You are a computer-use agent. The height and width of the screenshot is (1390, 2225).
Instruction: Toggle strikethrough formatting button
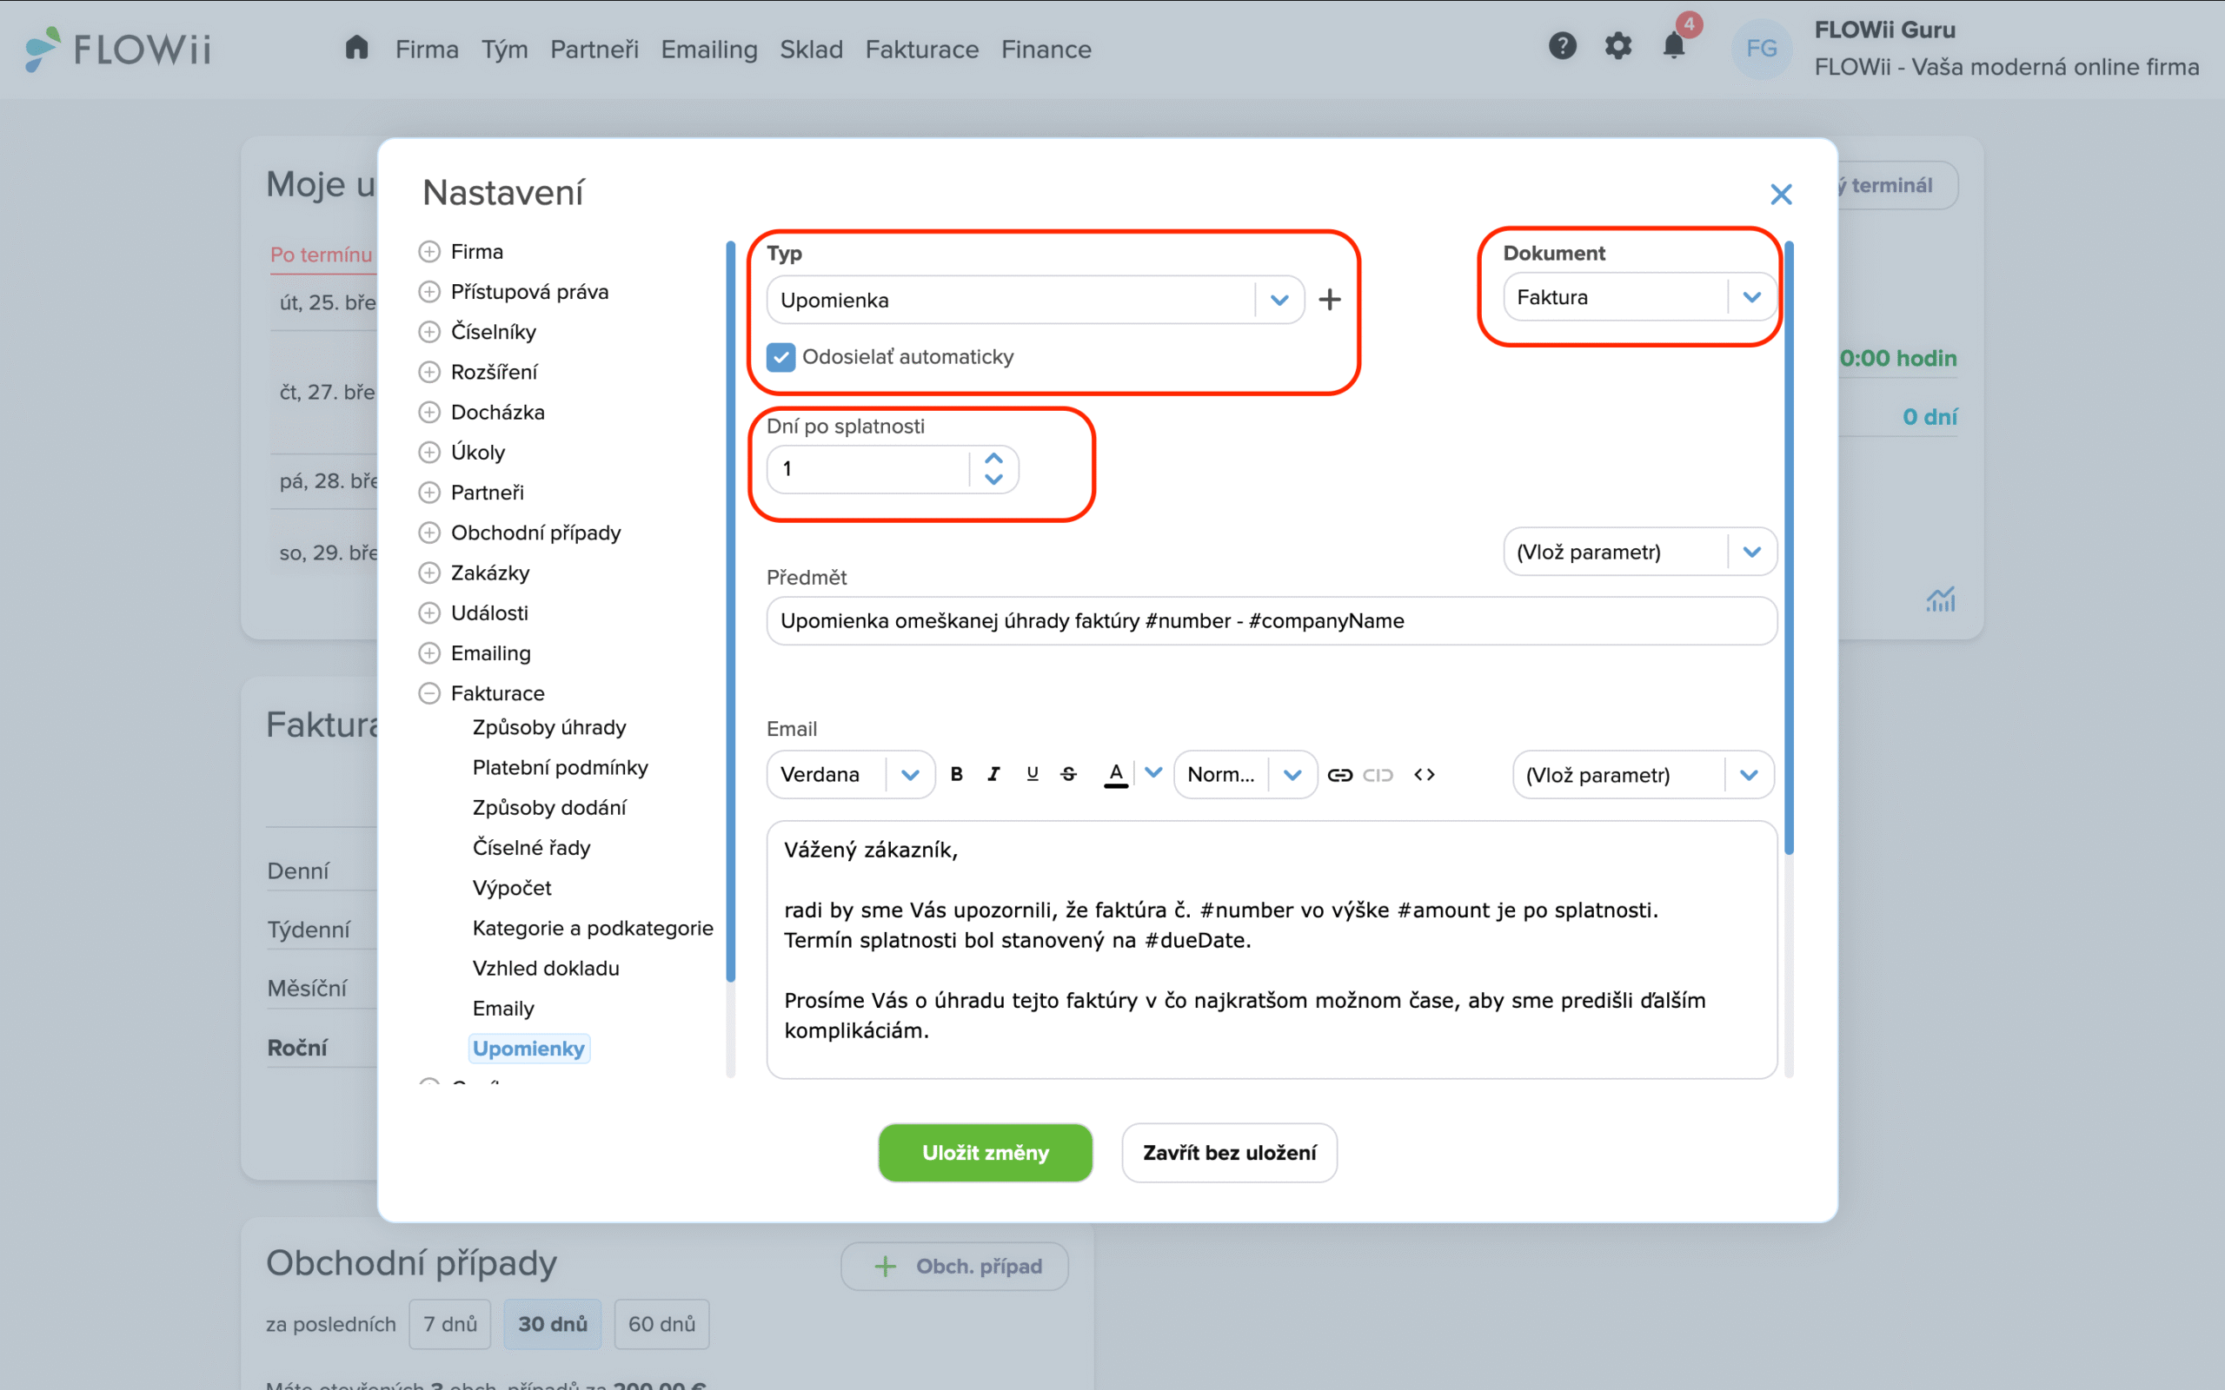click(1068, 774)
